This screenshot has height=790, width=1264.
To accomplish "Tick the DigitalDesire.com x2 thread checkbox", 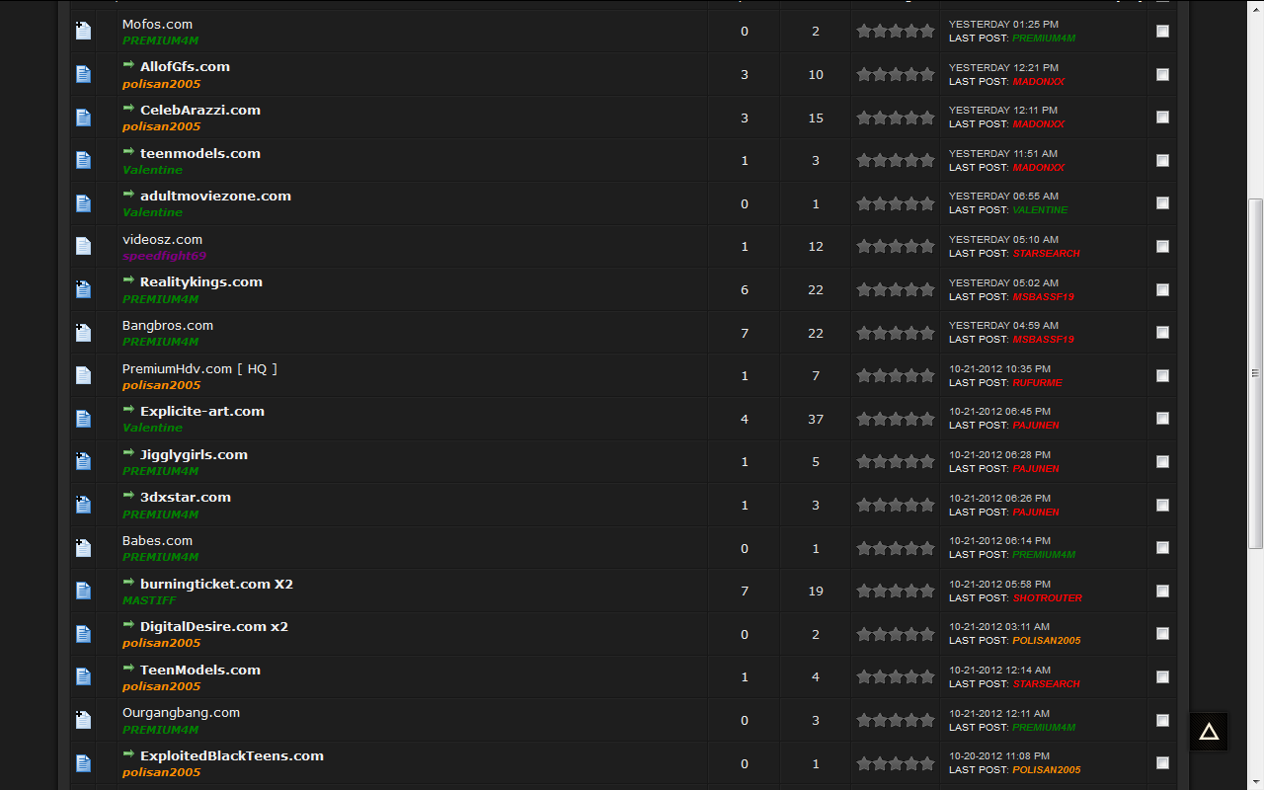I will click(x=1162, y=634).
